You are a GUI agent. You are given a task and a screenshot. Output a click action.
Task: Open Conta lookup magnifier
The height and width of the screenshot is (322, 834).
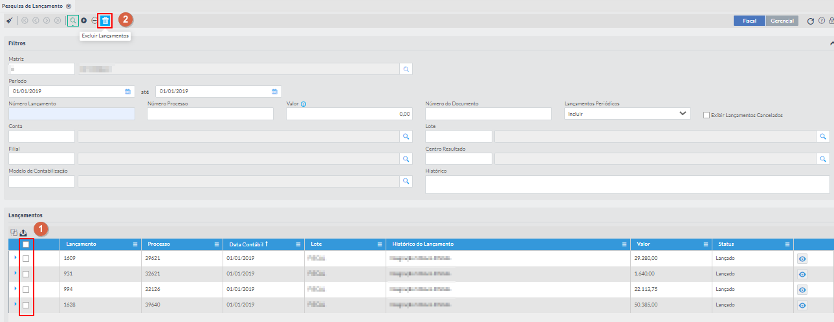point(406,136)
